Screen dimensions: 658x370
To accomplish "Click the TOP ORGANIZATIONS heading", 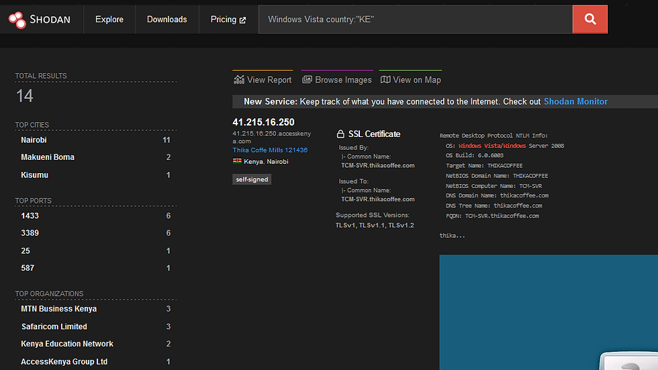I will pos(49,293).
